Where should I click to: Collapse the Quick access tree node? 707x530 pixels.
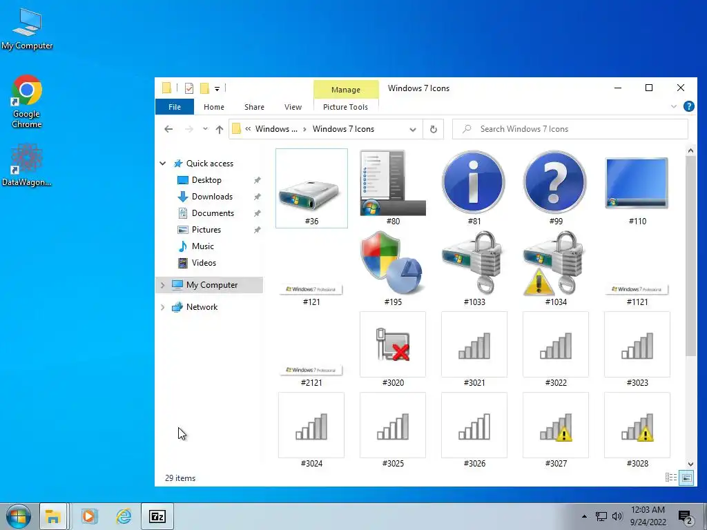point(163,164)
